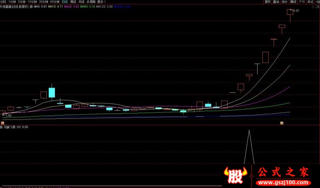Click the MA10: 4.71 value label

(56, 6)
